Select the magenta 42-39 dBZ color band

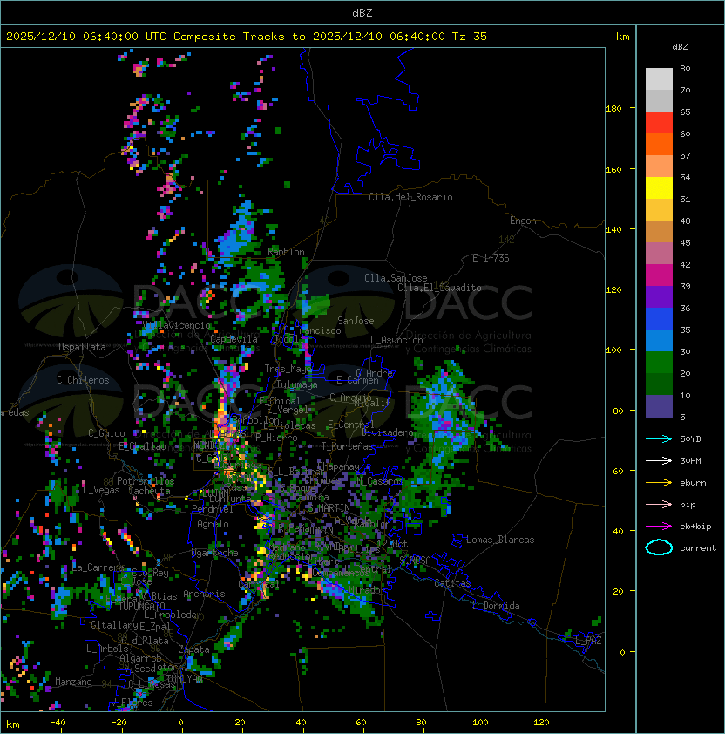pyautogui.click(x=659, y=275)
